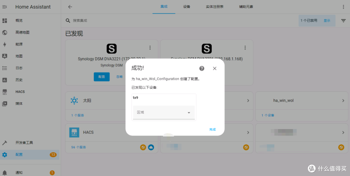
Task: Open the 1 个设备 link under ha_win_wol
Action: click(x=268, y=115)
